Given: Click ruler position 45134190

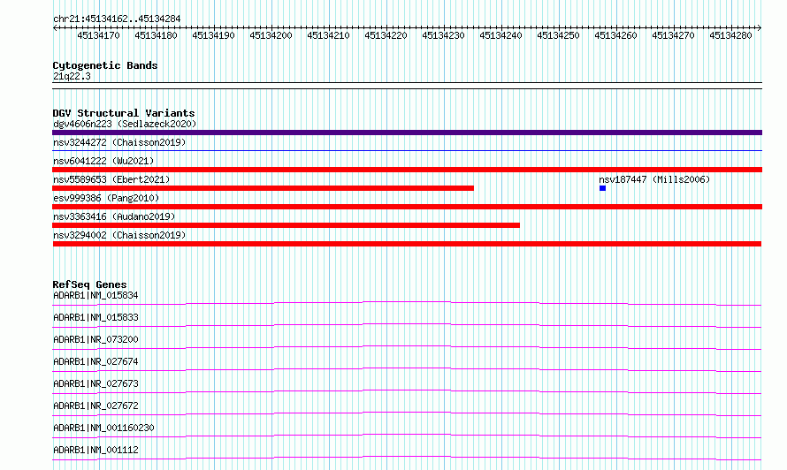Looking at the screenshot, I should point(213,35).
